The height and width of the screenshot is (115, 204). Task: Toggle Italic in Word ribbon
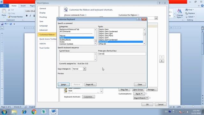[30, 16]
